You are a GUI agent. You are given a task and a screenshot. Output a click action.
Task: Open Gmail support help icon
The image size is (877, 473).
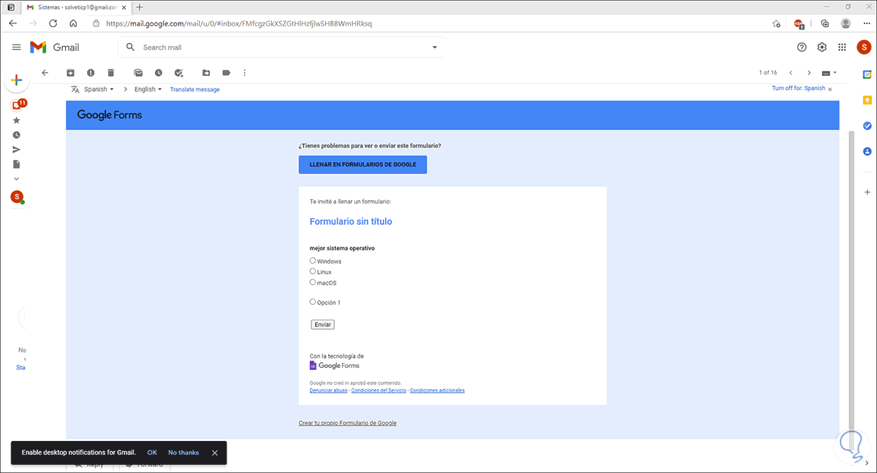(x=802, y=47)
